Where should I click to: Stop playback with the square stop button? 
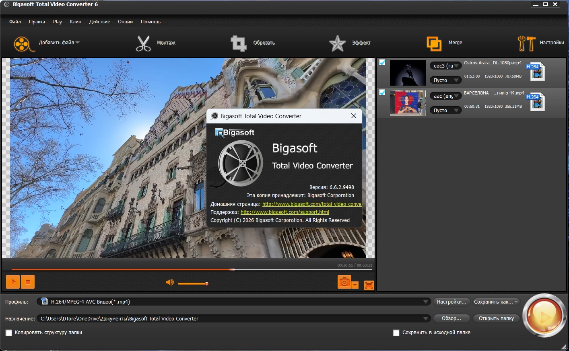28,282
